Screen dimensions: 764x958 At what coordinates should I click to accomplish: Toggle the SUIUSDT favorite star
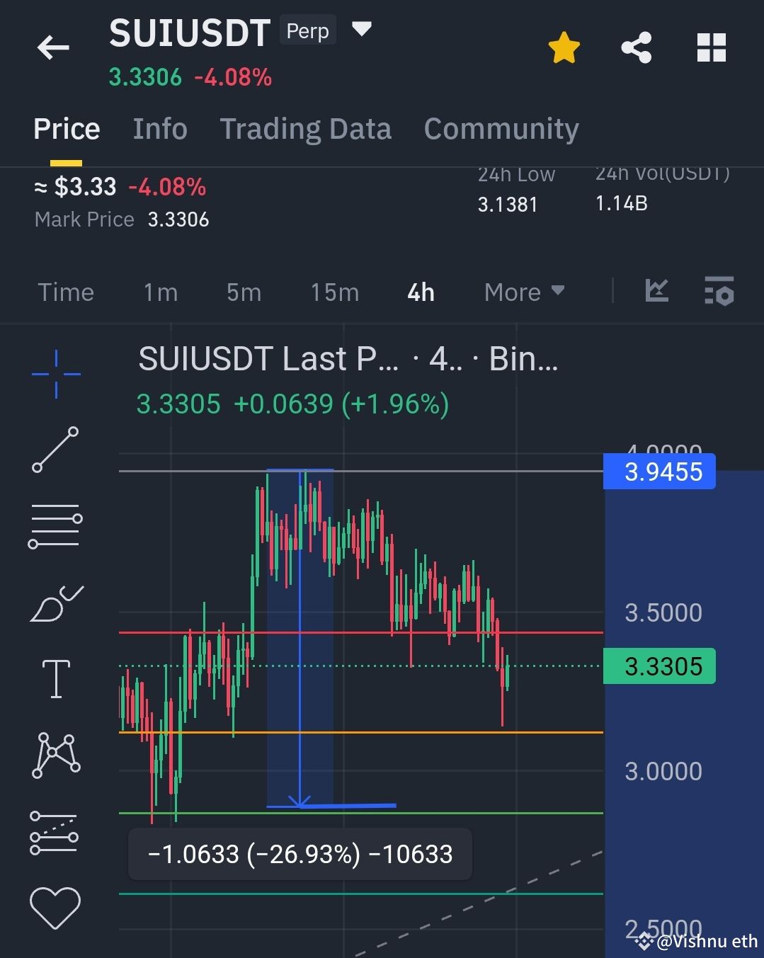564,47
